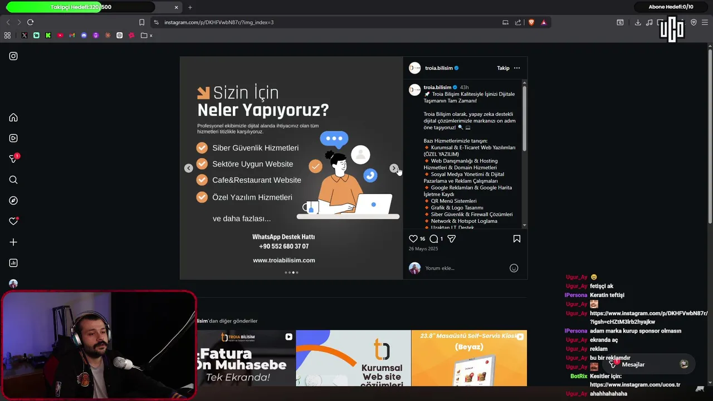Screen dimensions: 713x401
Task: Open Brave Shields lion icon
Action: tap(531, 22)
